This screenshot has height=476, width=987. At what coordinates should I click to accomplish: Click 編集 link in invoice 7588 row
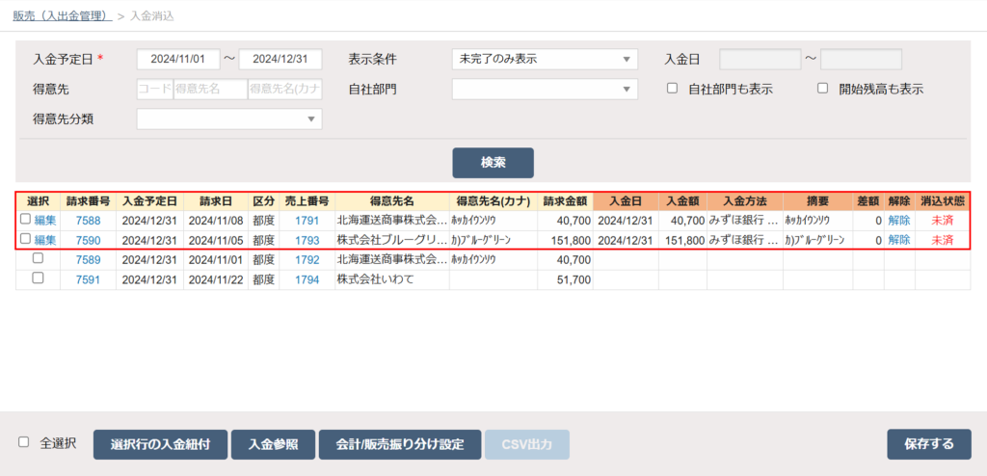[x=44, y=221]
